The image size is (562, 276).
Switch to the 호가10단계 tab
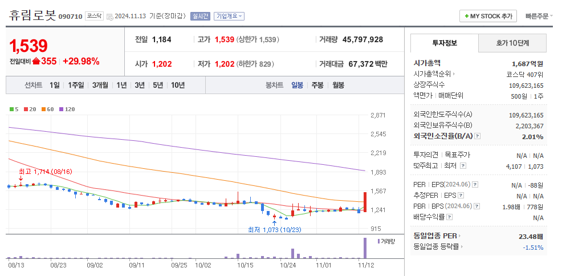(x=512, y=43)
